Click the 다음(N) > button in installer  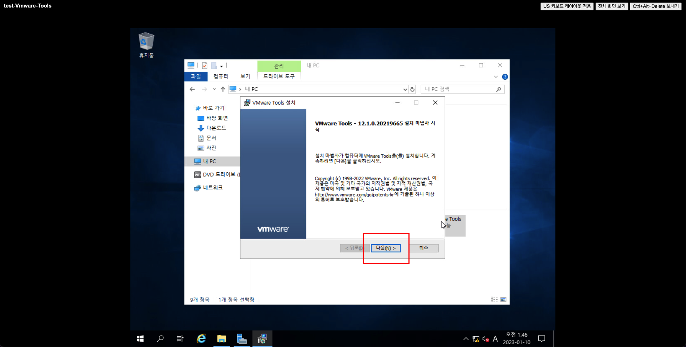click(386, 248)
